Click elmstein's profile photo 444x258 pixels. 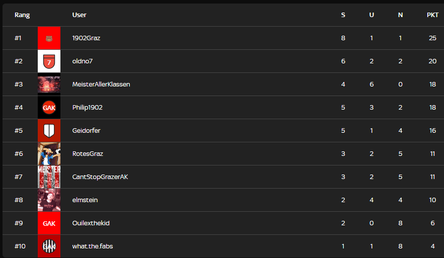pyautogui.click(x=49, y=200)
